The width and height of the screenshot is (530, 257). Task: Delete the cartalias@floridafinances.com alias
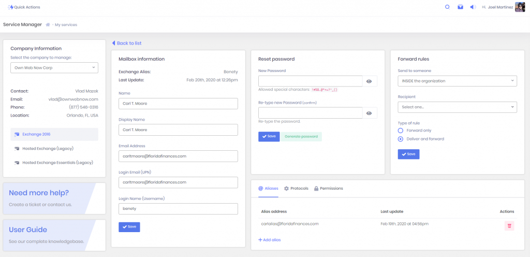[x=509, y=226]
